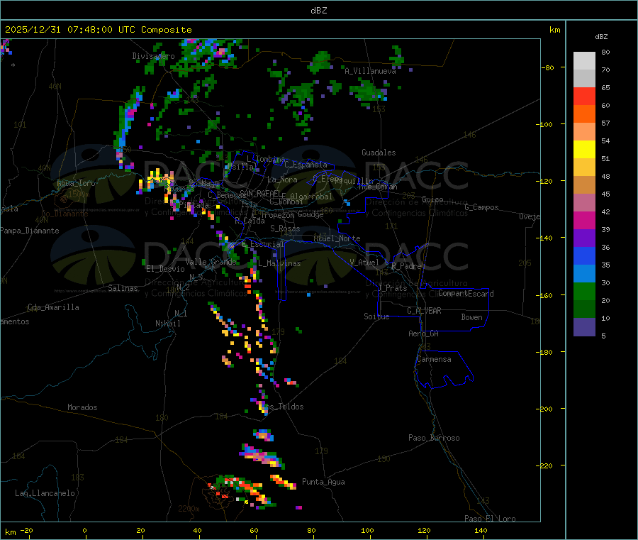
Task: Click the 0 km horizontal axis tick
Action: click(84, 530)
